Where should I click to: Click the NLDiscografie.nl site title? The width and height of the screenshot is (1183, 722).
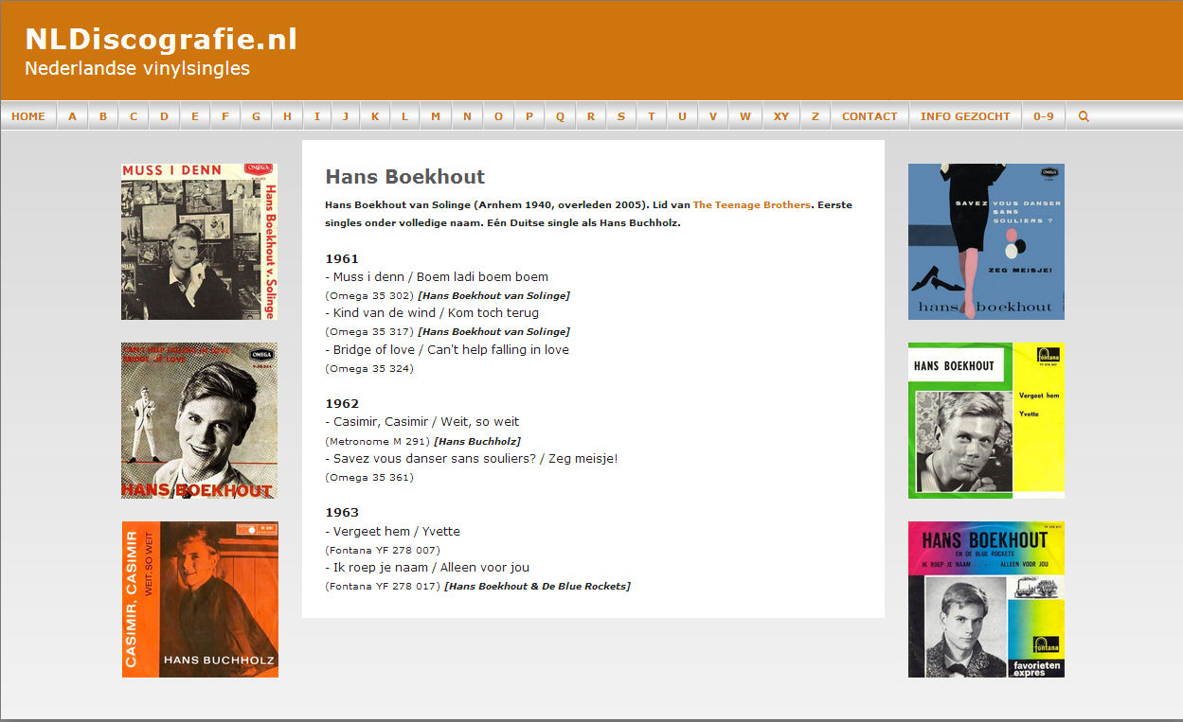click(161, 39)
